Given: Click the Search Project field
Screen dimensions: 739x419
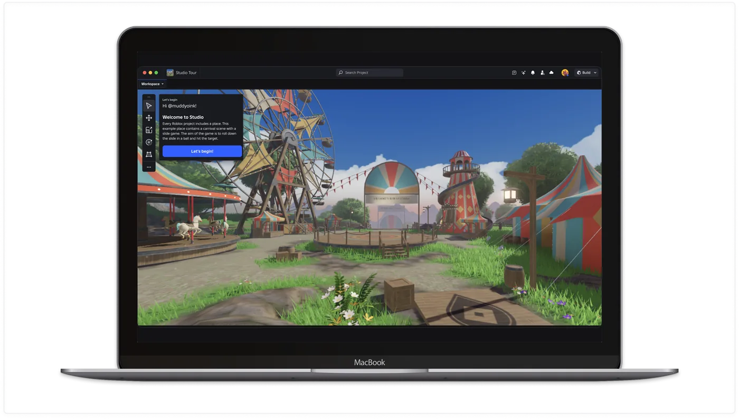Looking at the screenshot, I should tap(369, 72).
